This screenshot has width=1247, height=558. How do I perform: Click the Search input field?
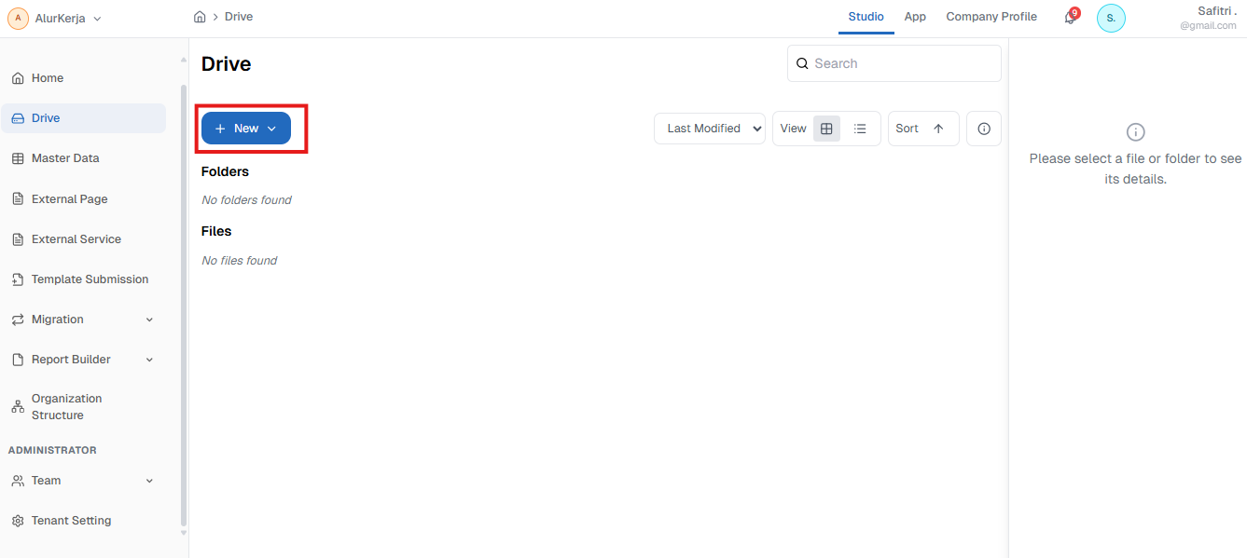pos(894,63)
